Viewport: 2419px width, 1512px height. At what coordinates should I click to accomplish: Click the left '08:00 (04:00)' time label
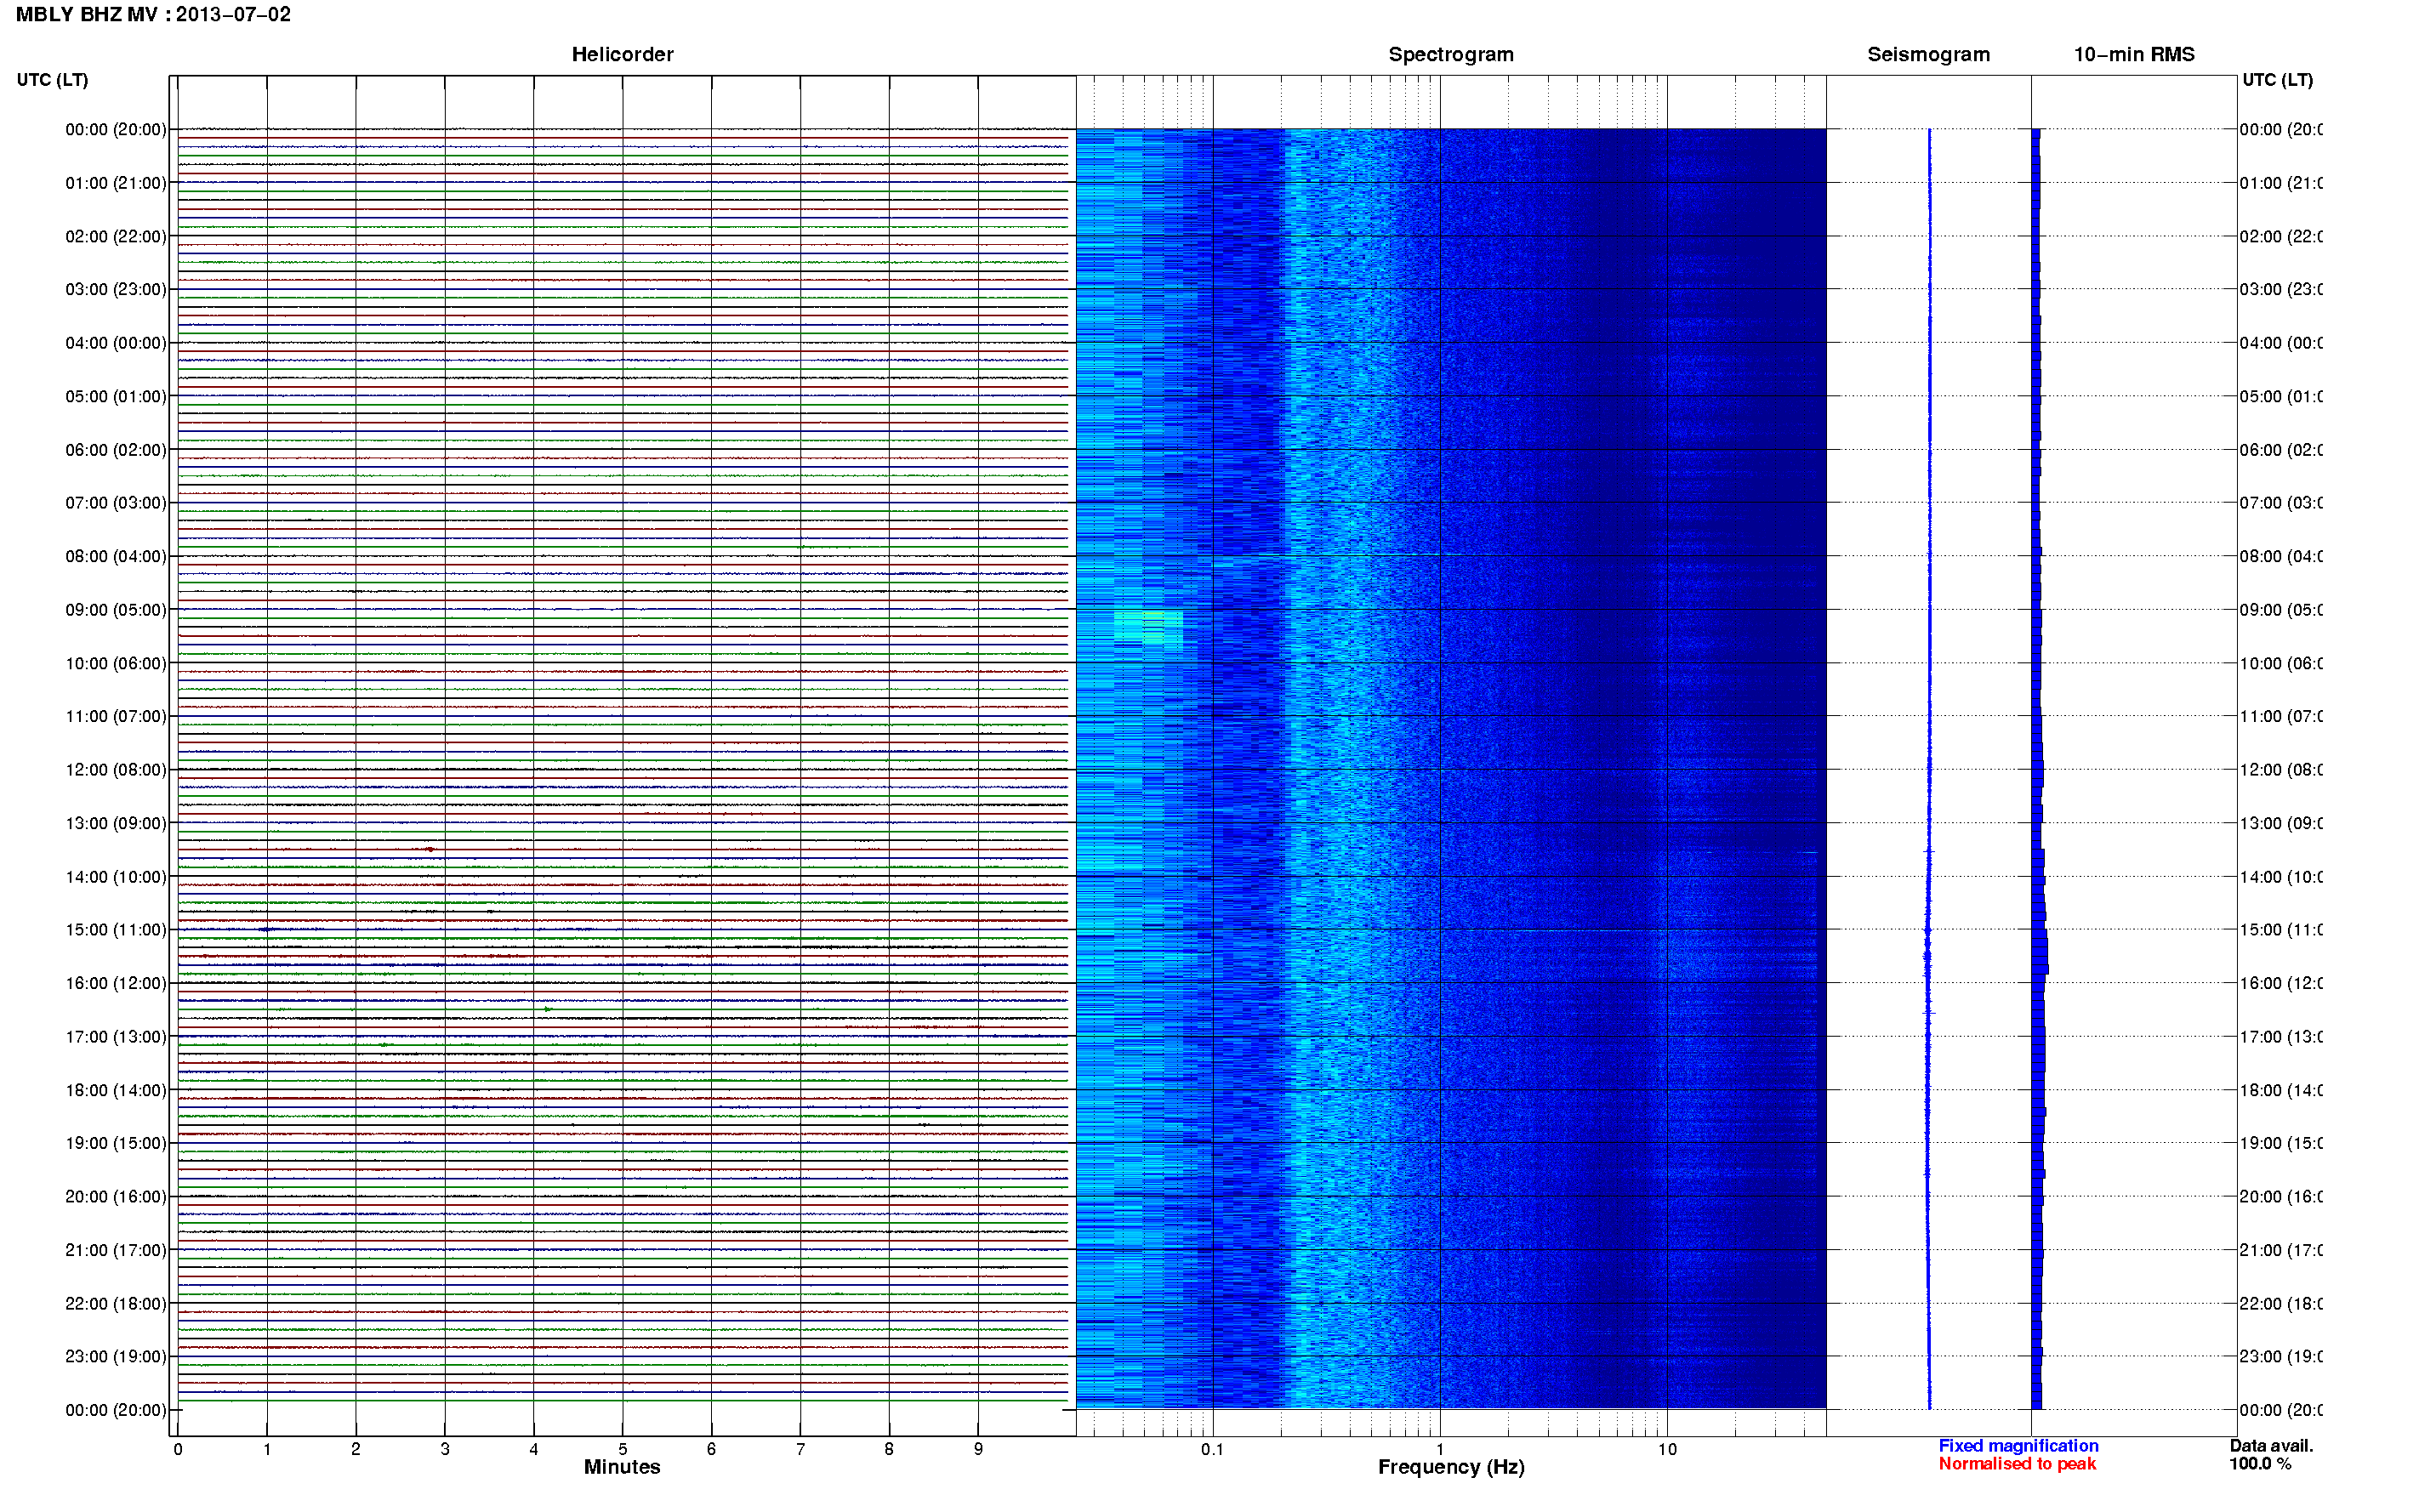116,556
